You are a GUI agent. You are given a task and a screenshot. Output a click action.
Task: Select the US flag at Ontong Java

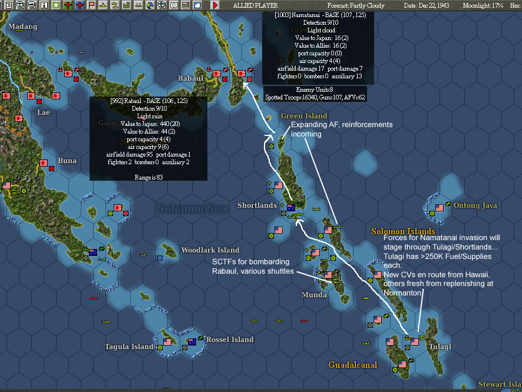pyautogui.click(x=440, y=208)
